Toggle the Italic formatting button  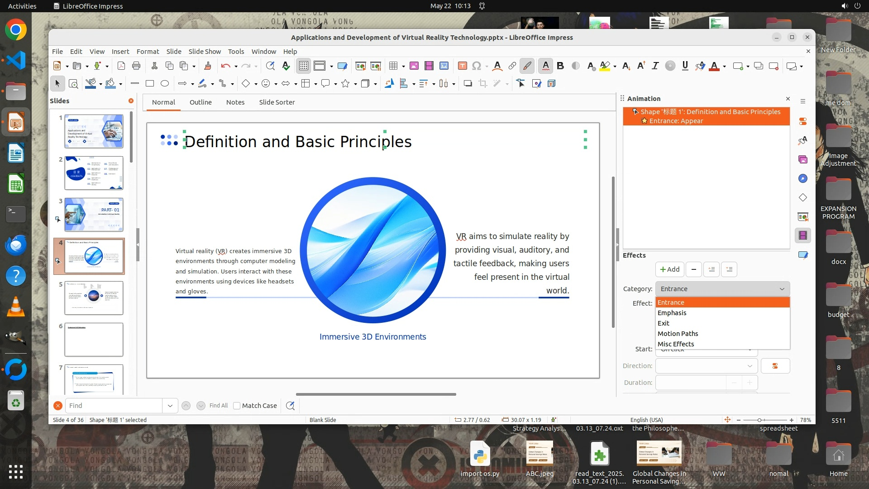click(654, 66)
